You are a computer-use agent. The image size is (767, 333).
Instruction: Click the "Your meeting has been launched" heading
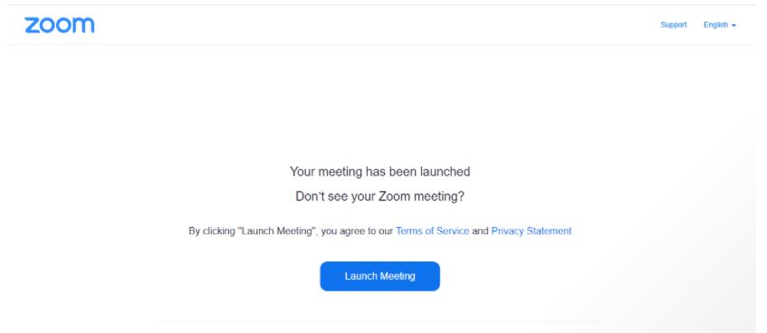click(380, 172)
